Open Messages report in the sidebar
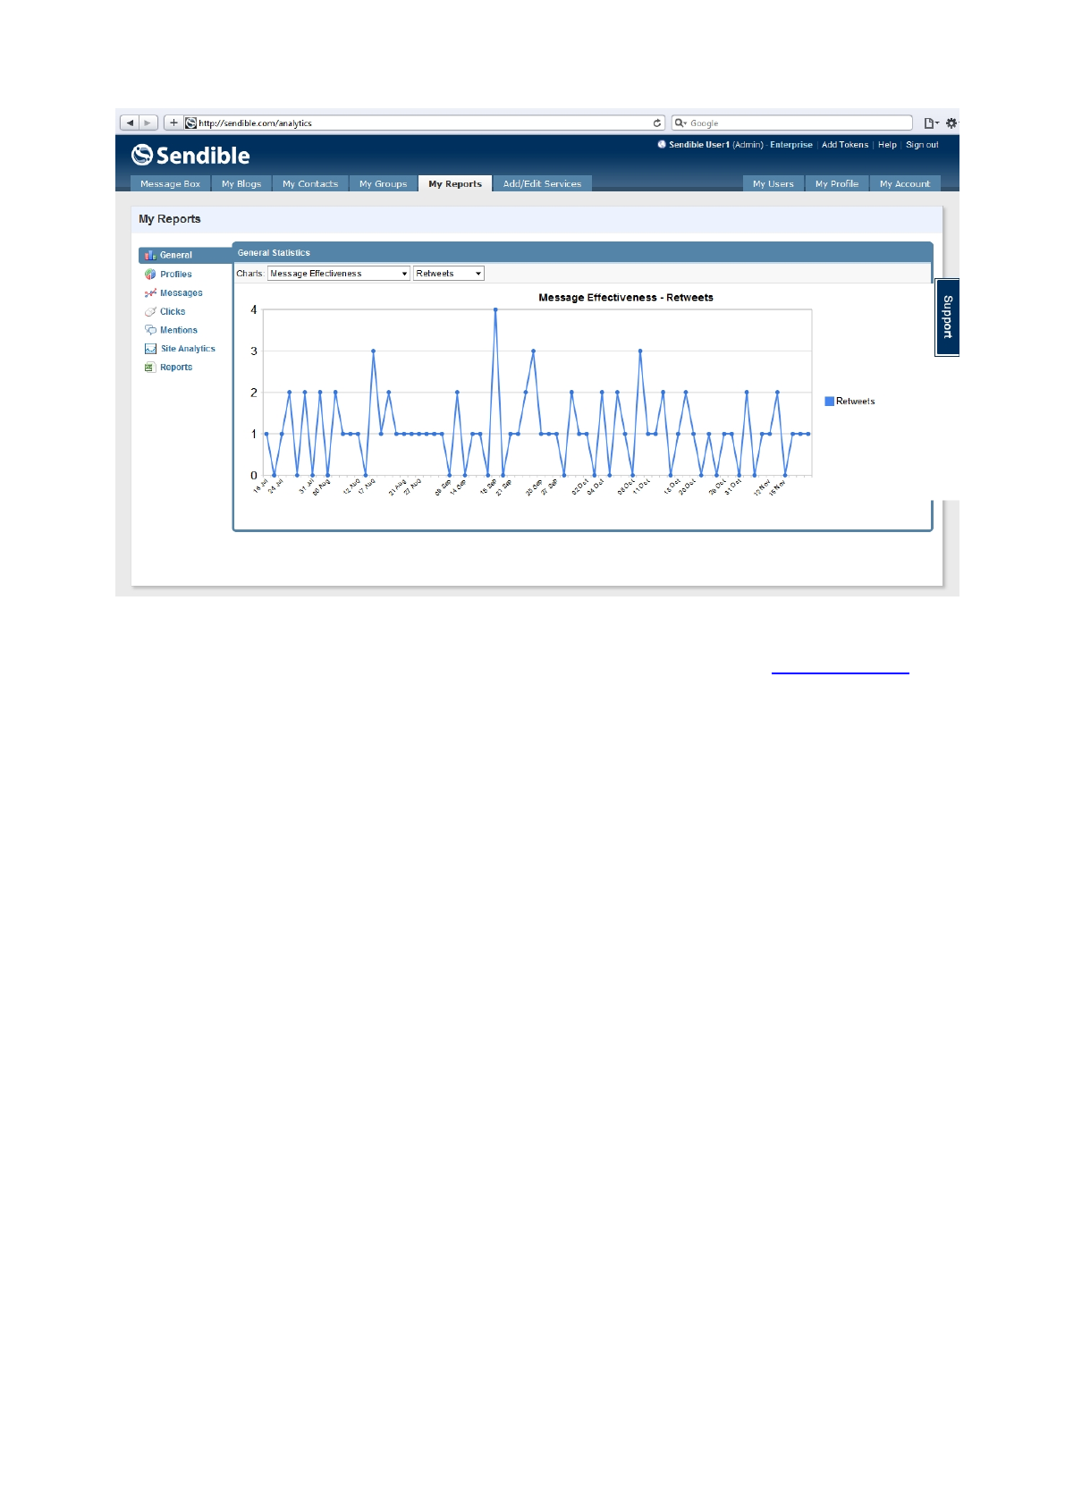 click(x=182, y=293)
